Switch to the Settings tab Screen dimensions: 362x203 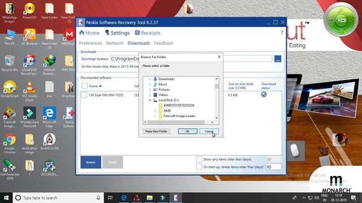point(117,33)
